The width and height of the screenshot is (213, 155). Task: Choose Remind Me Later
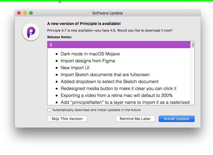click(x=135, y=119)
